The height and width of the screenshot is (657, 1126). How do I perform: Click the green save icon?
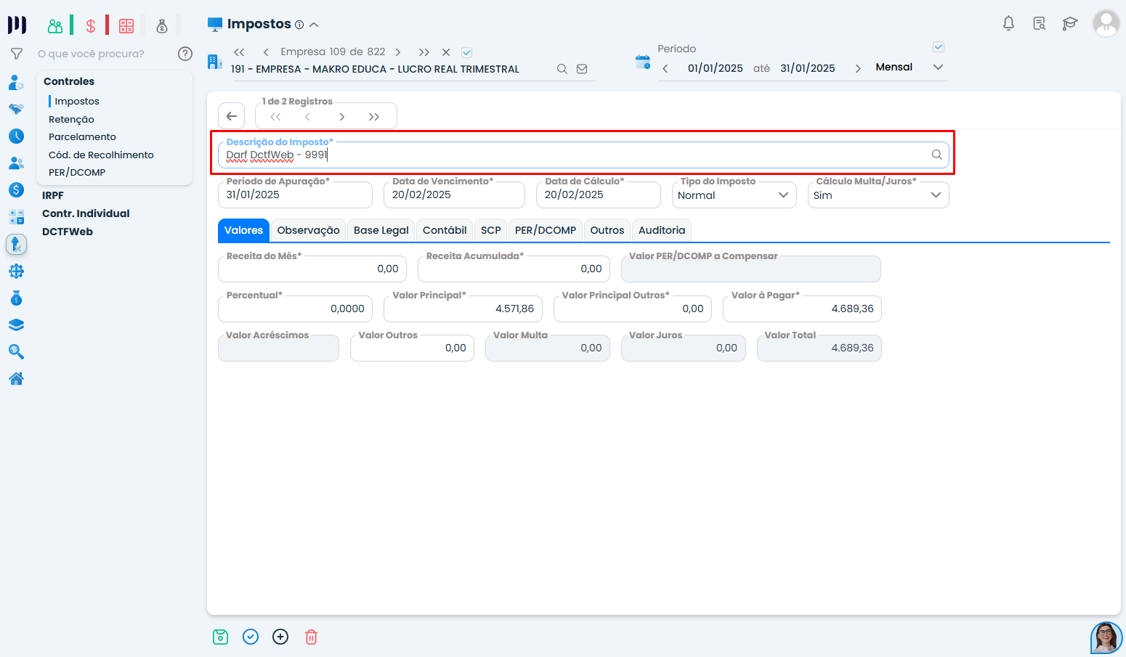click(220, 637)
